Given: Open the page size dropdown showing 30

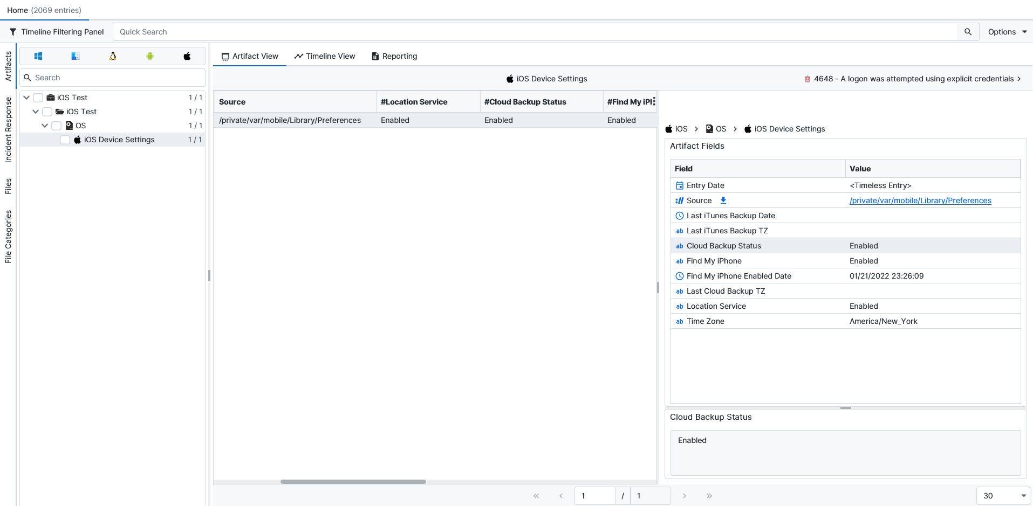Looking at the screenshot, I should [x=1003, y=496].
